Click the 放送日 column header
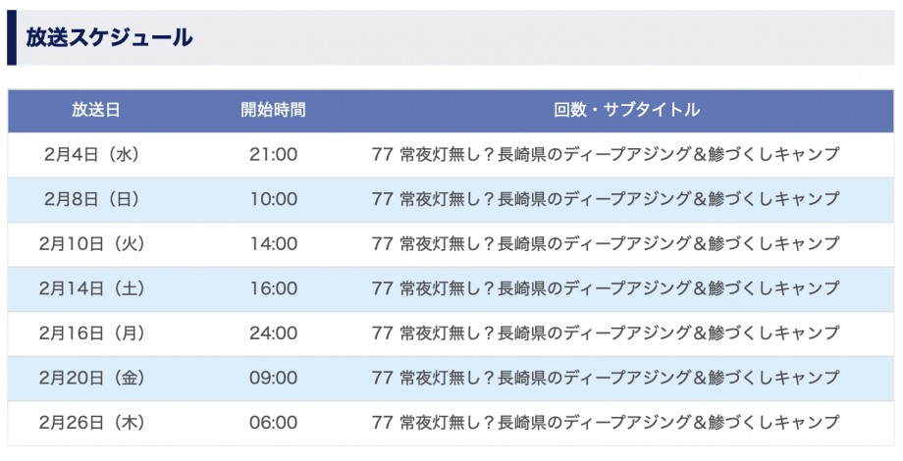This screenshot has height=461, width=903. point(95,110)
